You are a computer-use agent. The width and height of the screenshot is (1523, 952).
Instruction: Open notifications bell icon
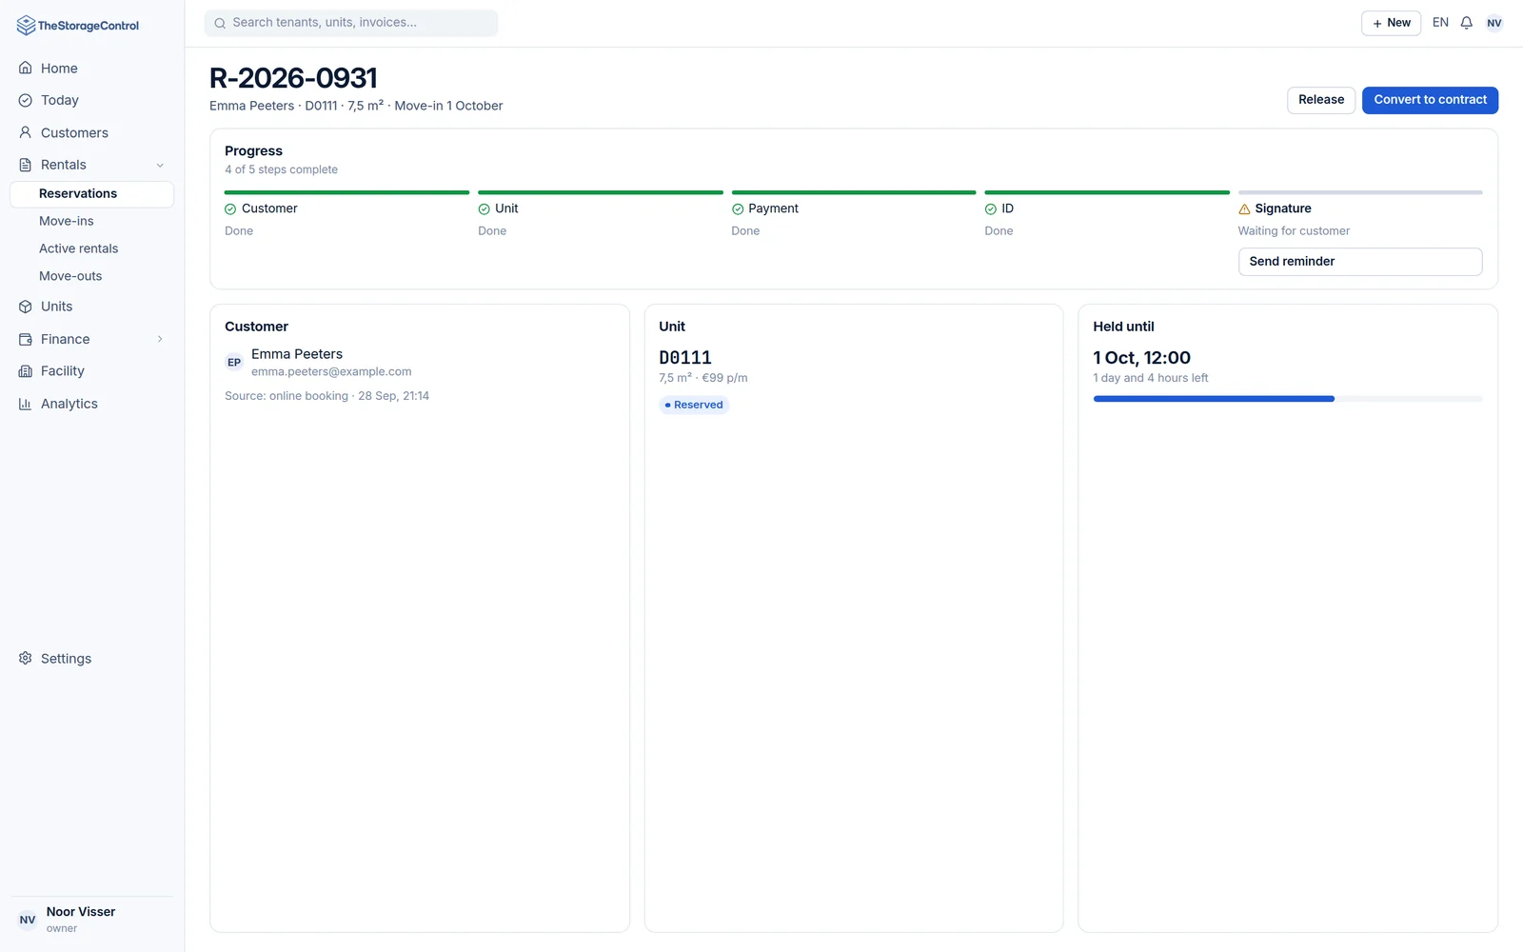(x=1467, y=23)
